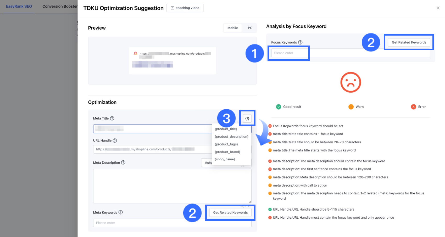Choose {product_description} variable option
The width and height of the screenshot is (445, 237).
click(x=231, y=137)
